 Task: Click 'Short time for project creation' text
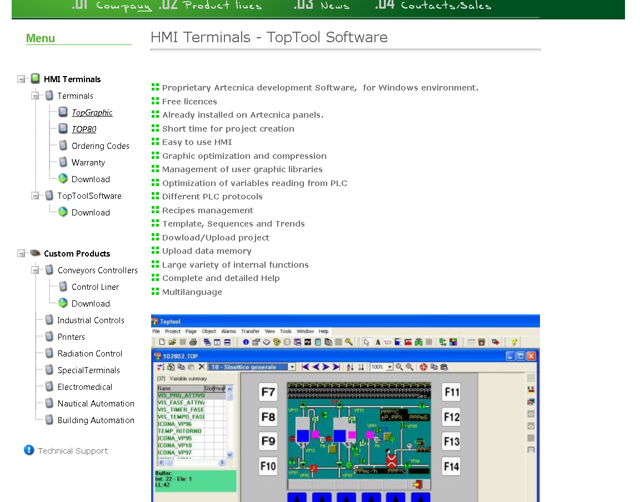point(228,129)
